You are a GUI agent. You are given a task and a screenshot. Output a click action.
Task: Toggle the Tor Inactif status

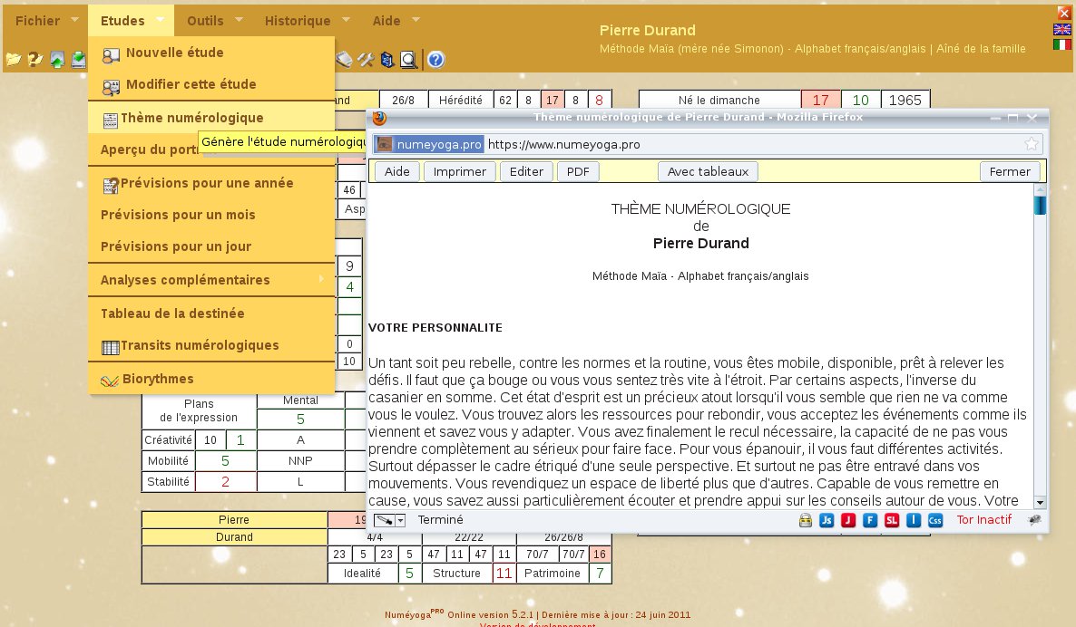[984, 519]
